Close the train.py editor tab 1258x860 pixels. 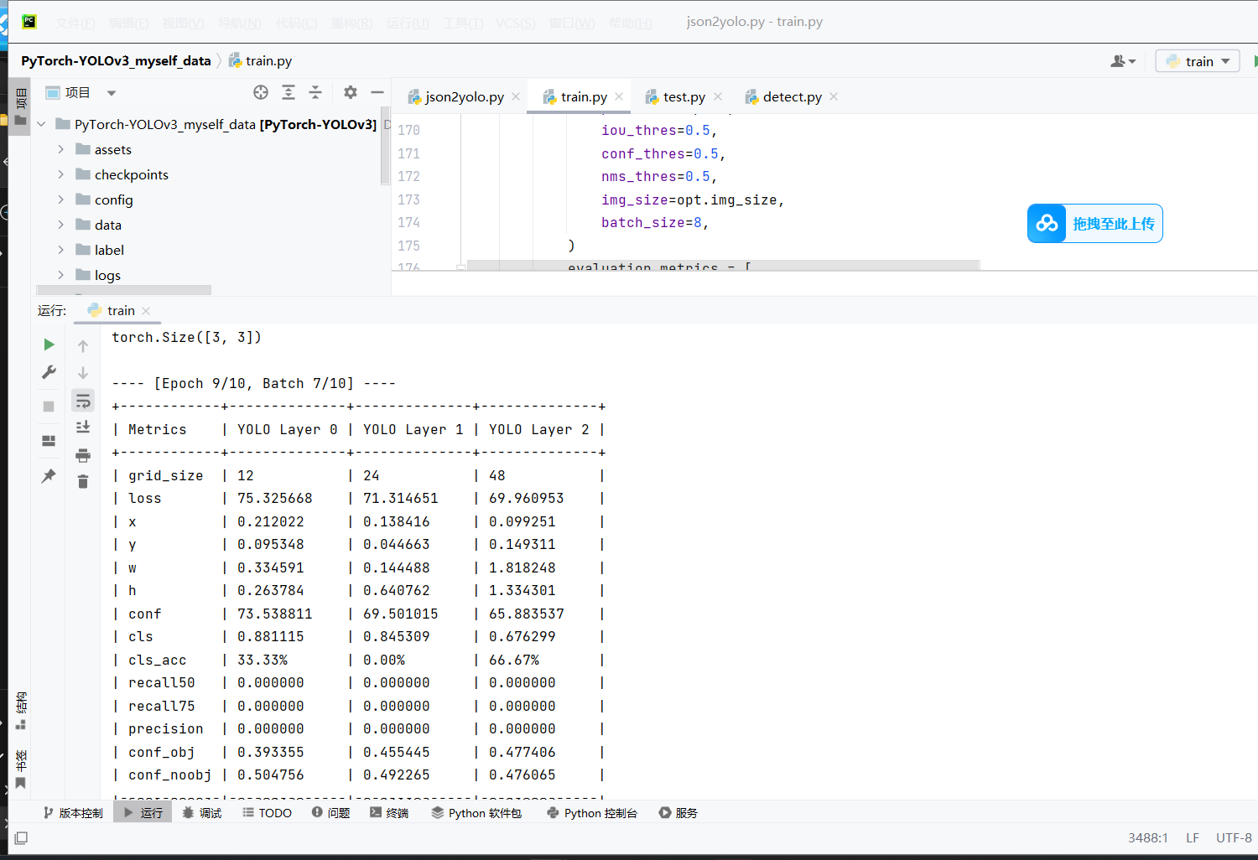(x=619, y=96)
